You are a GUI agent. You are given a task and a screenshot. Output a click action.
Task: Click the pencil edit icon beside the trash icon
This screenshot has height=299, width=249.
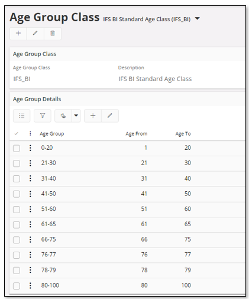pyautogui.click(x=35, y=33)
